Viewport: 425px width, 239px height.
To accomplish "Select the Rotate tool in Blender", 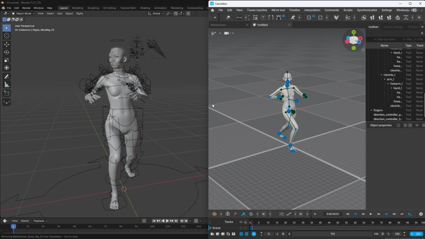I will pyautogui.click(x=7, y=52).
